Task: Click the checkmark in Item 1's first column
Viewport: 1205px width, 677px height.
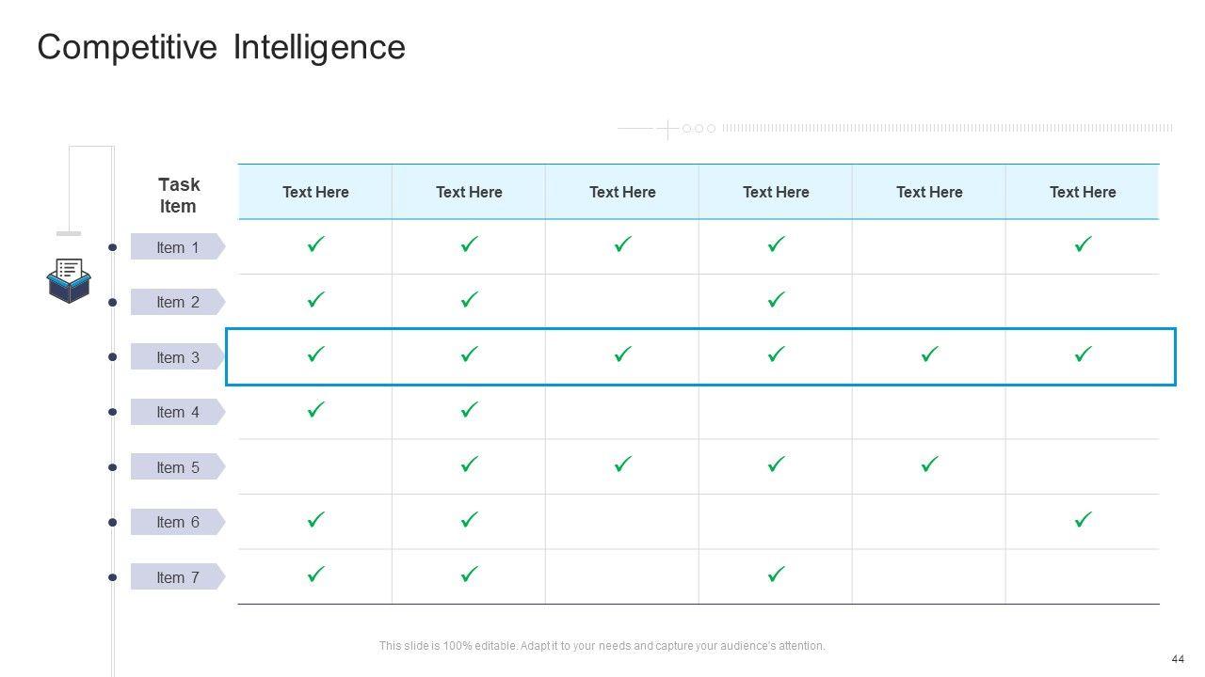Action: (315, 244)
